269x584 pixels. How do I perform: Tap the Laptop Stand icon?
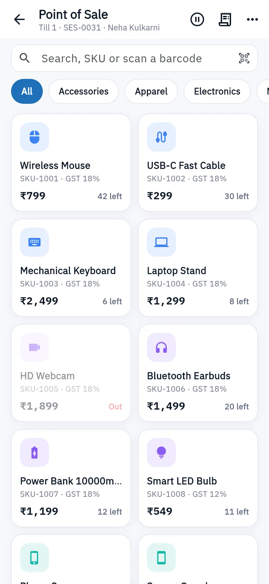[x=161, y=242]
